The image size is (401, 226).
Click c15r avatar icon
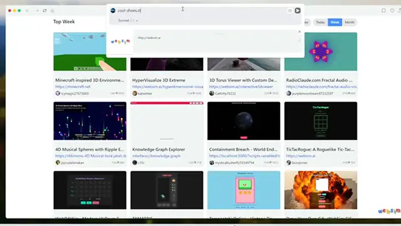(x=135, y=163)
